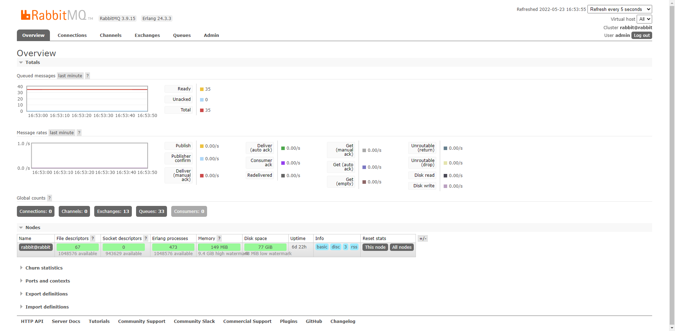
Task: Click the File descriptors ? help icon
Action: point(92,238)
